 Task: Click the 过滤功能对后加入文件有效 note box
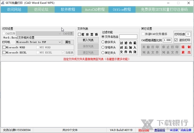(128, 47)
